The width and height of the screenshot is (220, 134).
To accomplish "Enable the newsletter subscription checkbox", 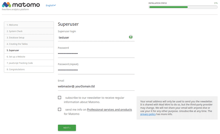I will pyautogui.click(x=60, y=98).
